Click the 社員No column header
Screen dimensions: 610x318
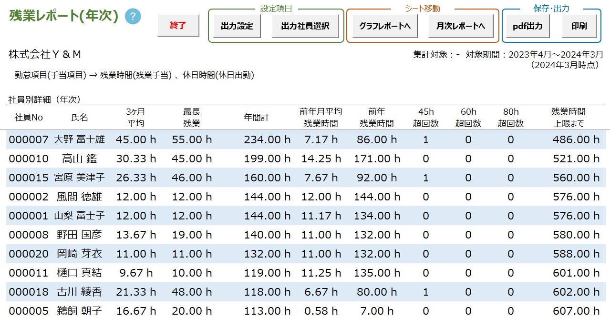pos(29,118)
